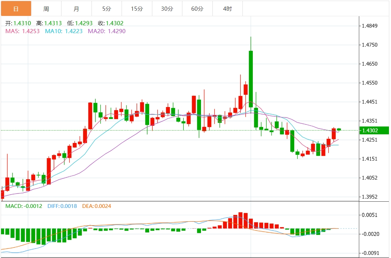391x258 pixels.
Task: Click the 1.4650 price axis label
Action: [370, 64]
